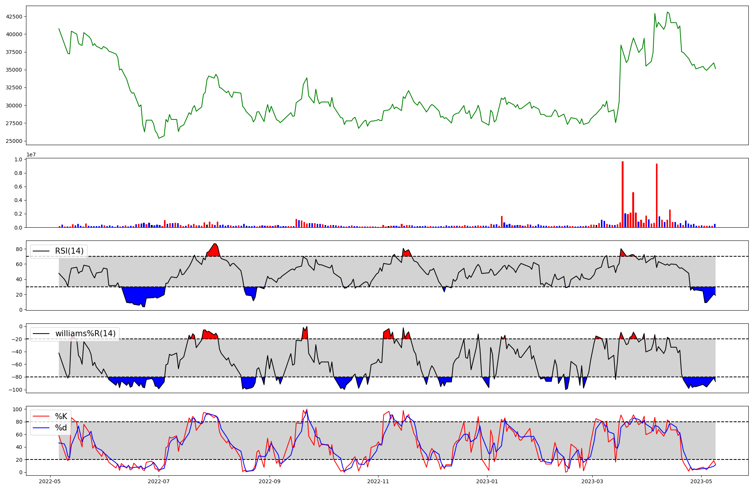Click the 25000 price axis label
This screenshot has height=490, width=754.
tap(14, 141)
